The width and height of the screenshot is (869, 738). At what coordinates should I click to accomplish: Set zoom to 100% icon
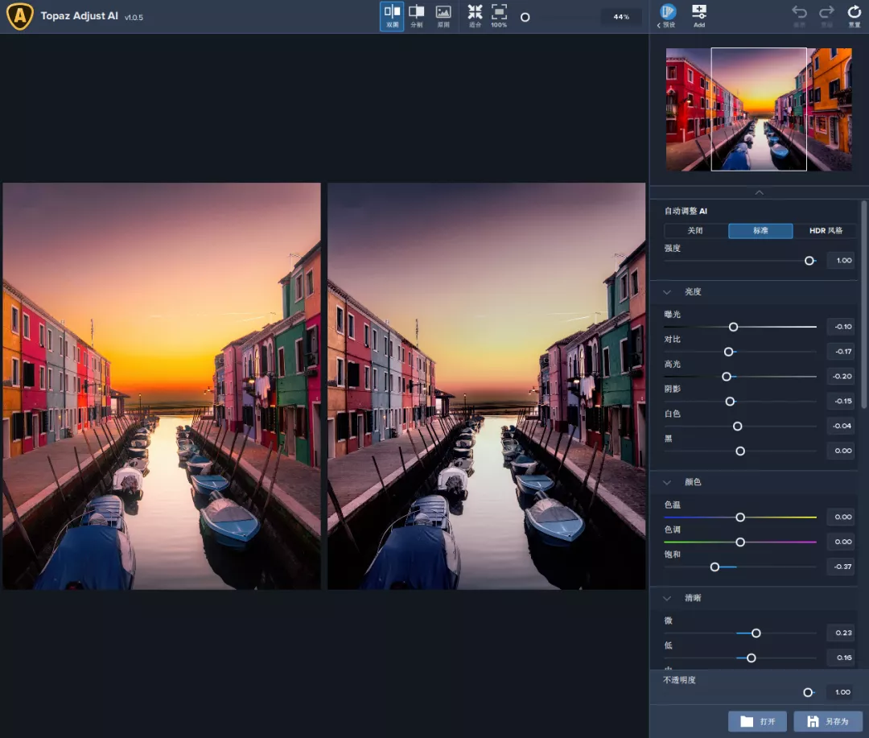(499, 14)
